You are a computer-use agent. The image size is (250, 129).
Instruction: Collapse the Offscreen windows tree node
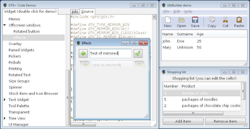click(5, 25)
